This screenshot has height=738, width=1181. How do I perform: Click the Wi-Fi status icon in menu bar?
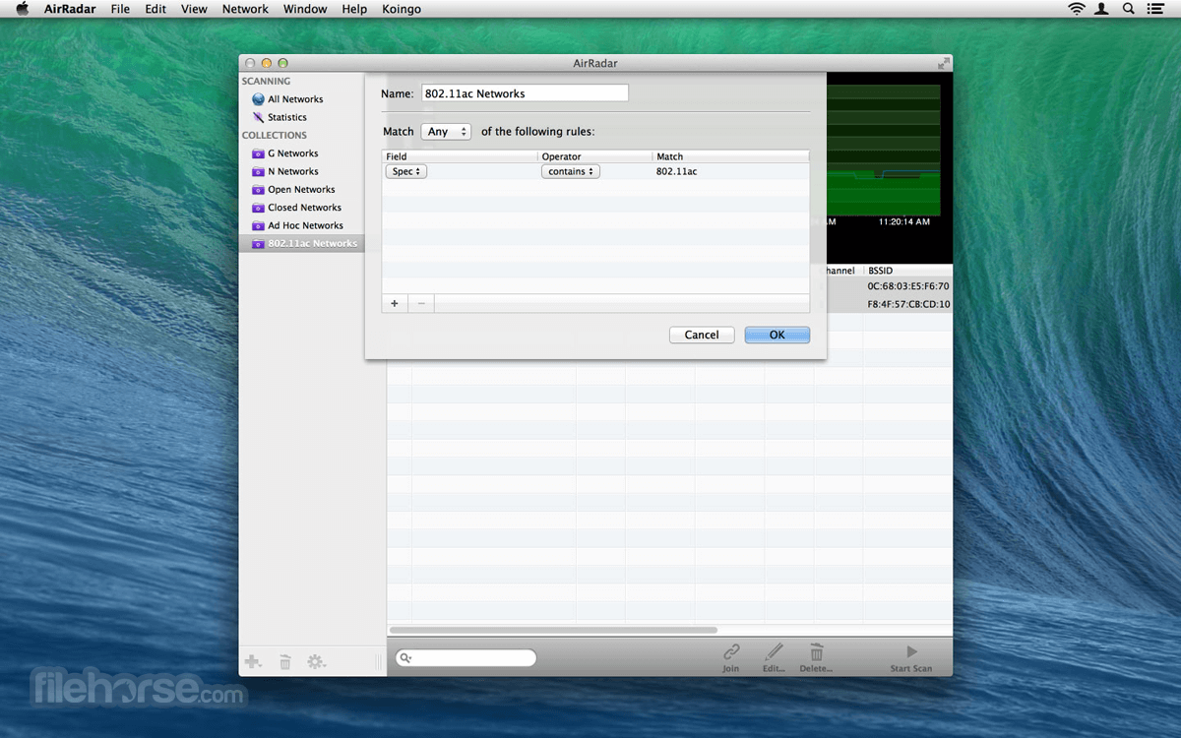pyautogui.click(x=1077, y=9)
